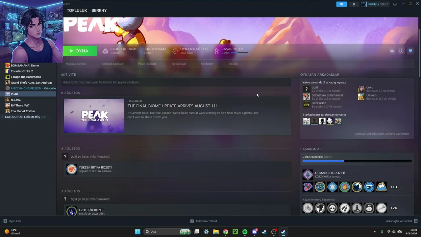This screenshot has width=421, height=237.
Task: Open friend Liewen's avatar
Action: 361,97
